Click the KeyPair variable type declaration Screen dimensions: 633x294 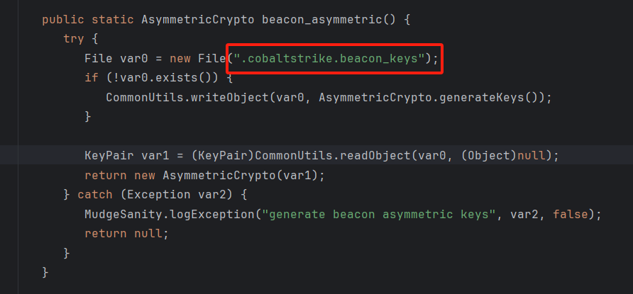click(109, 155)
